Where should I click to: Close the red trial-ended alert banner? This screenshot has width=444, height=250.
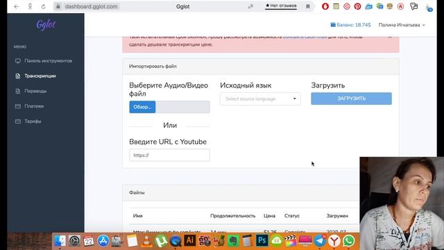coord(390,37)
